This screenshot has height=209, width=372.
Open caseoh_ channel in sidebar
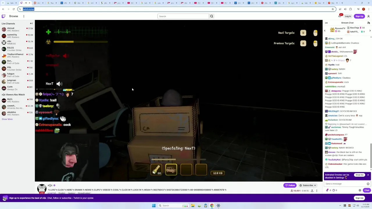[x=17, y=107]
